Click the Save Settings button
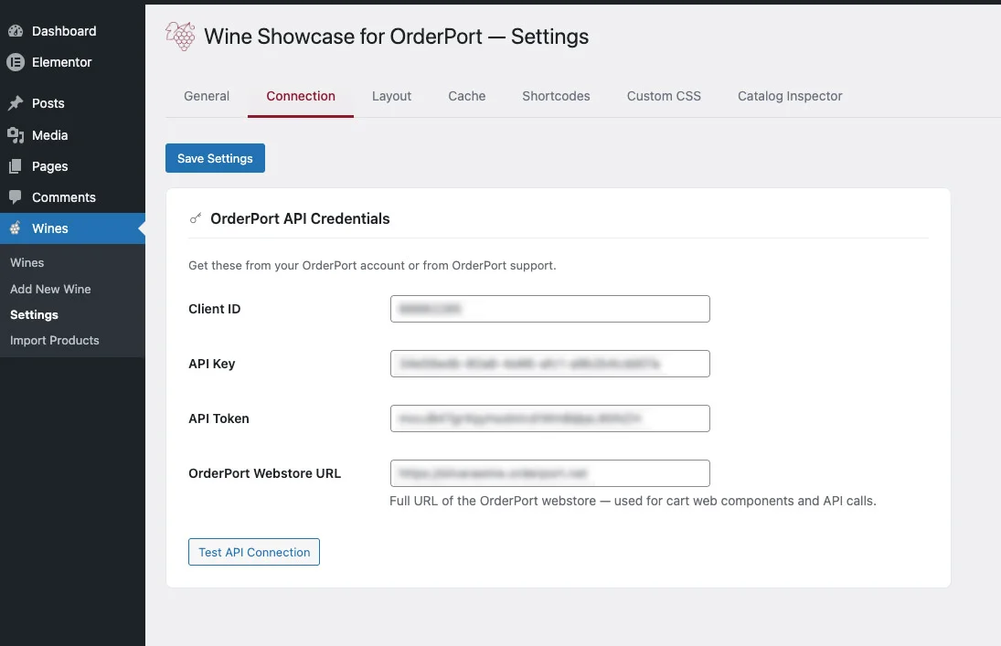The width and height of the screenshot is (1001, 646). point(215,158)
